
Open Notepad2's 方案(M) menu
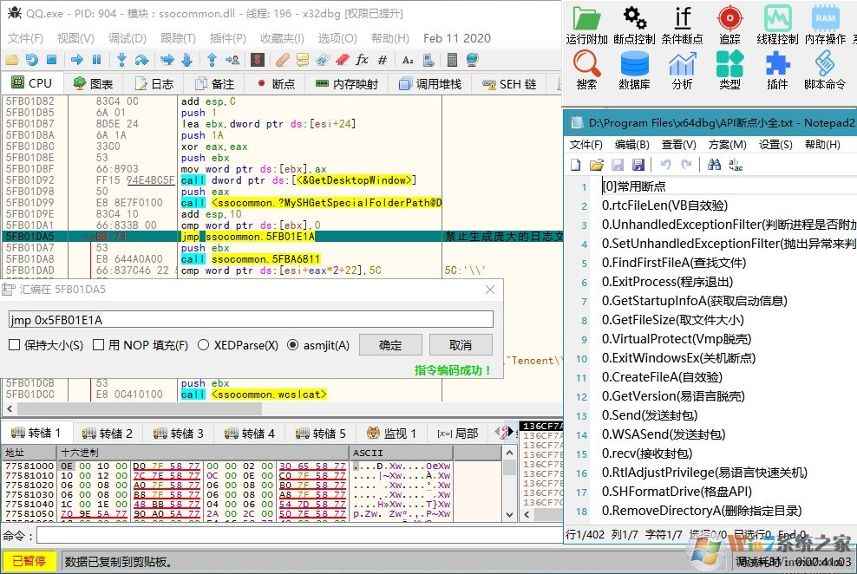(727, 145)
